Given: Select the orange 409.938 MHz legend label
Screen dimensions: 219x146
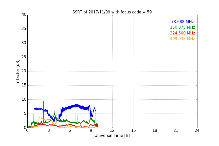Looking at the screenshot, I should click(x=182, y=39).
